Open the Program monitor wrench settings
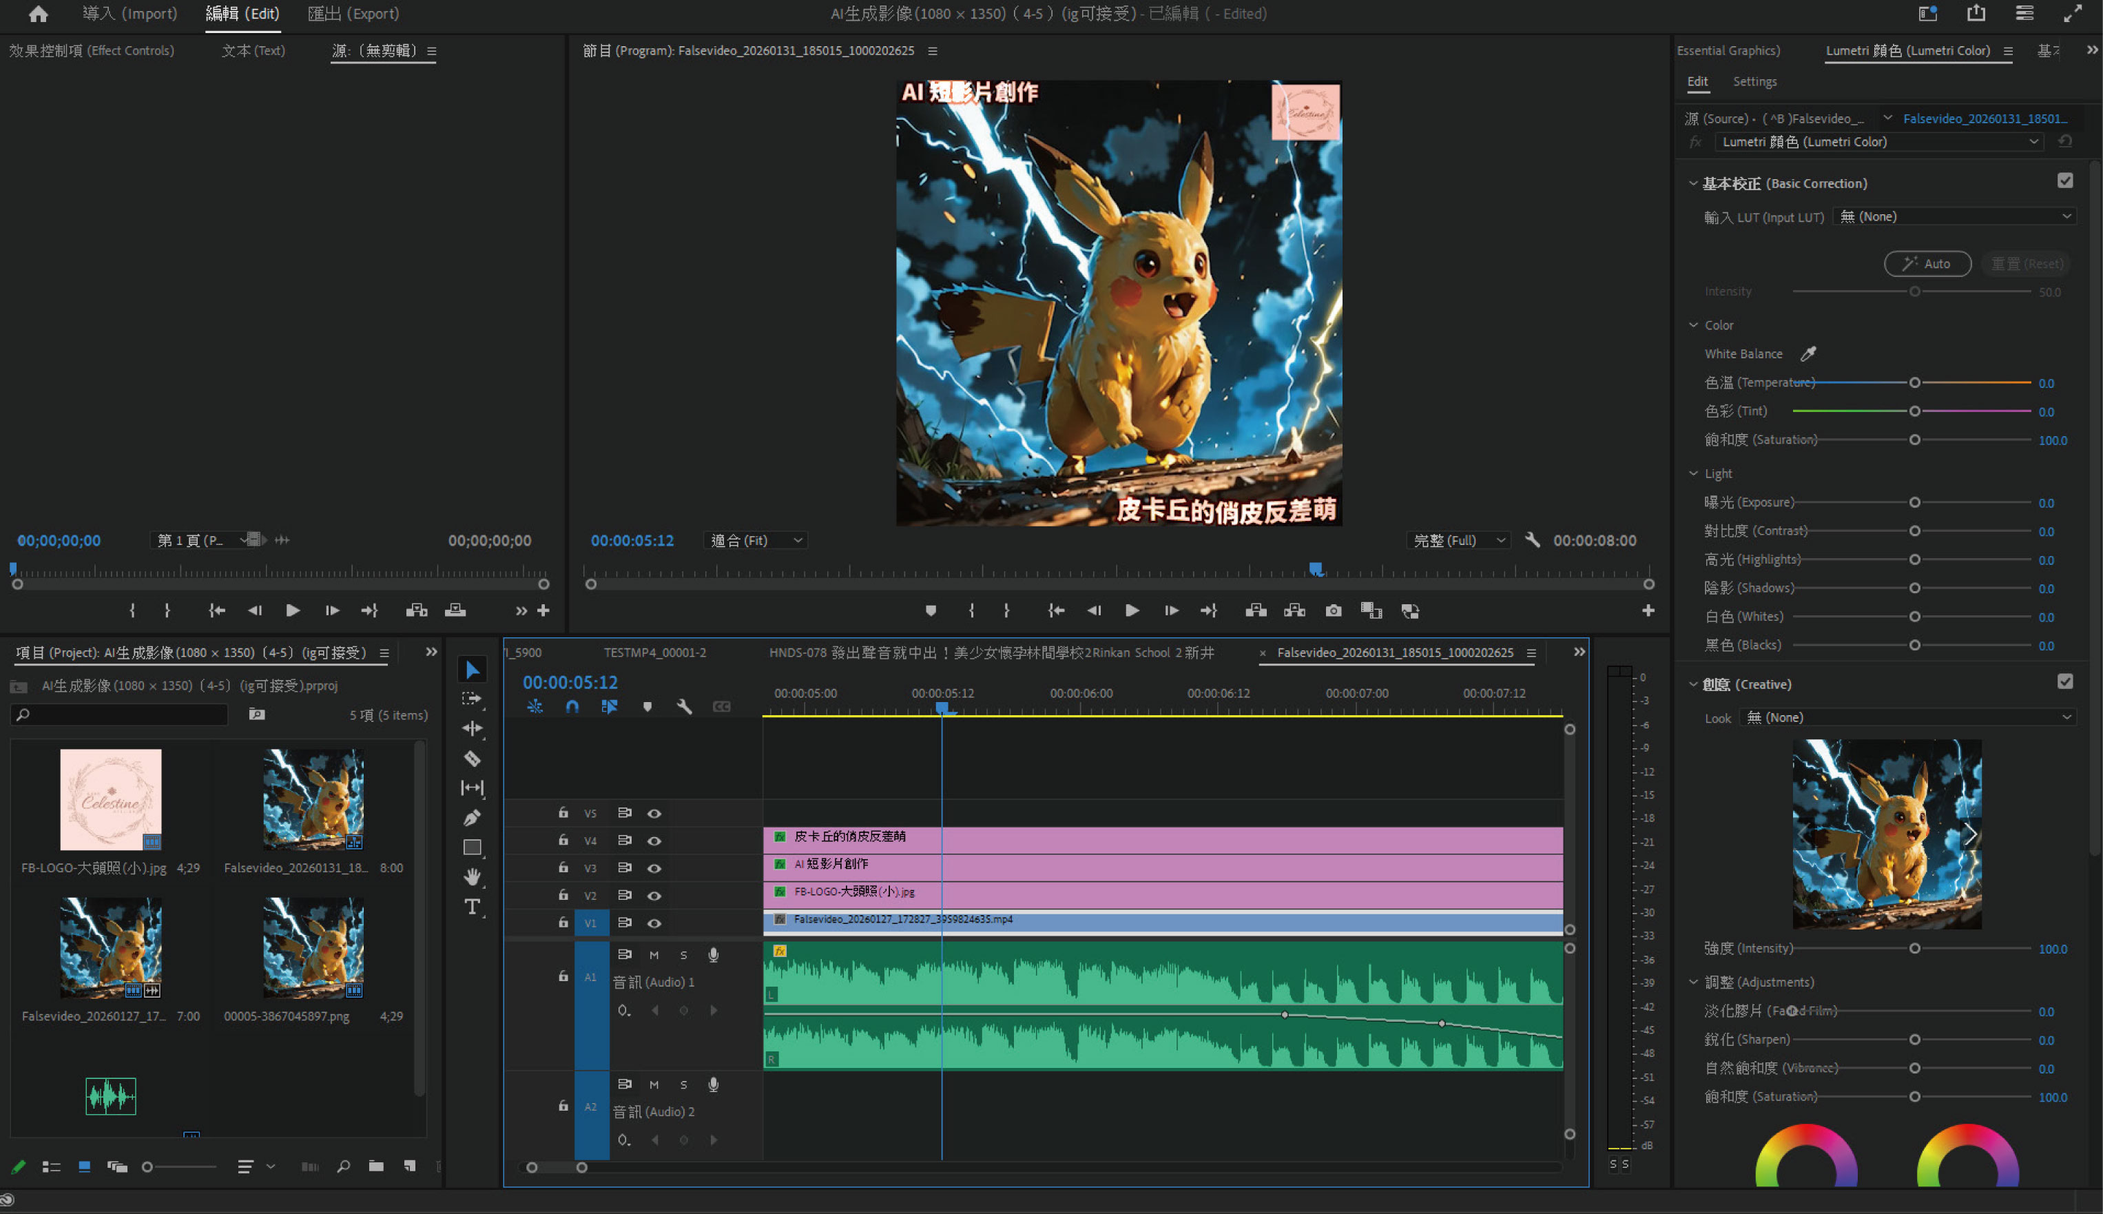 click(1532, 539)
